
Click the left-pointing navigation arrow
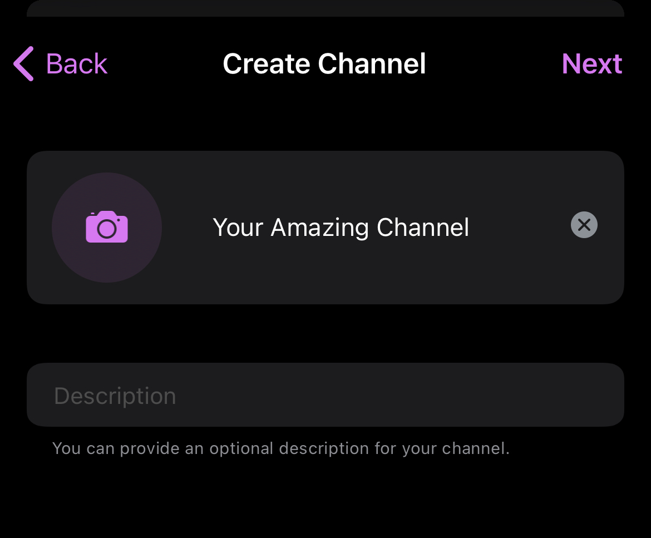pyautogui.click(x=22, y=63)
